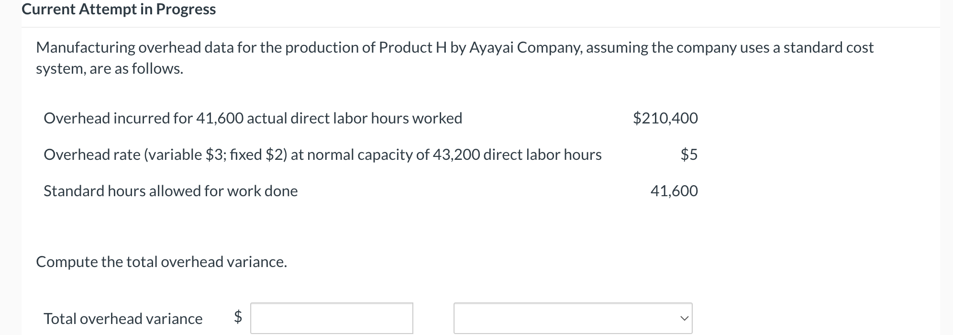
Task: Click the $210,400 overhead incurred value
Action: click(x=666, y=118)
